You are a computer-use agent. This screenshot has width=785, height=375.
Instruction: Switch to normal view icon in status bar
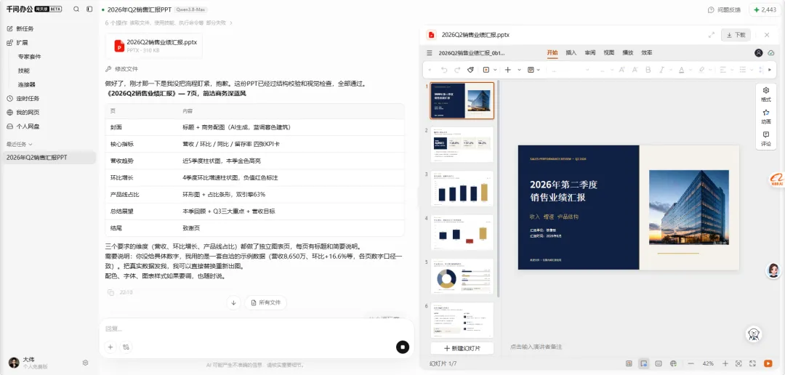629,363
